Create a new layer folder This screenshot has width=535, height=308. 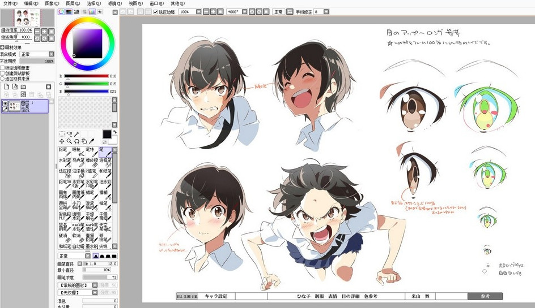[23, 87]
